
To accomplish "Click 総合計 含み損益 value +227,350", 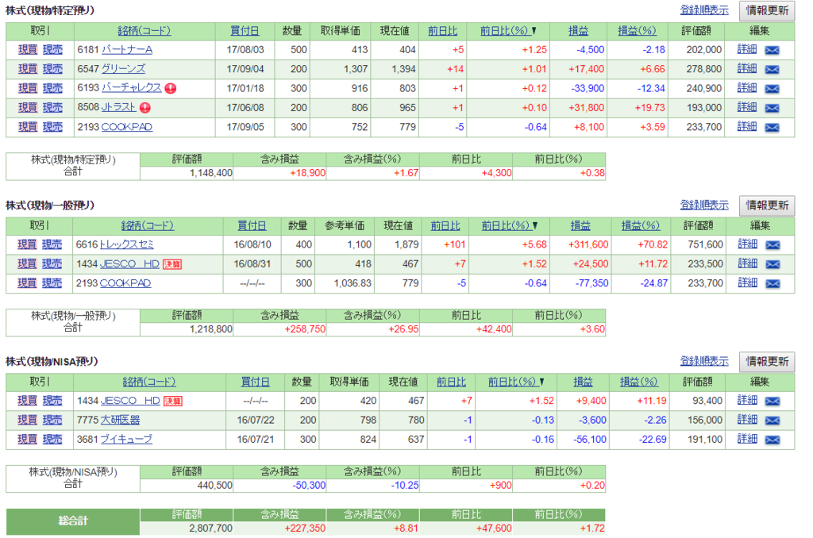I will [305, 528].
